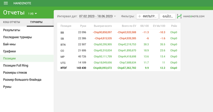Open the hamburger menu
Viewport: 213px width, 112px height.
click(x=6, y=3)
